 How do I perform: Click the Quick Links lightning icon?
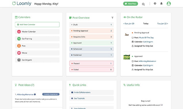pos(70,85)
